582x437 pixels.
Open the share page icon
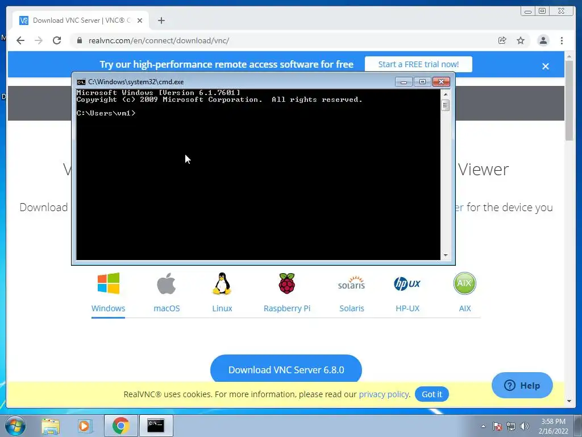[x=502, y=40]
